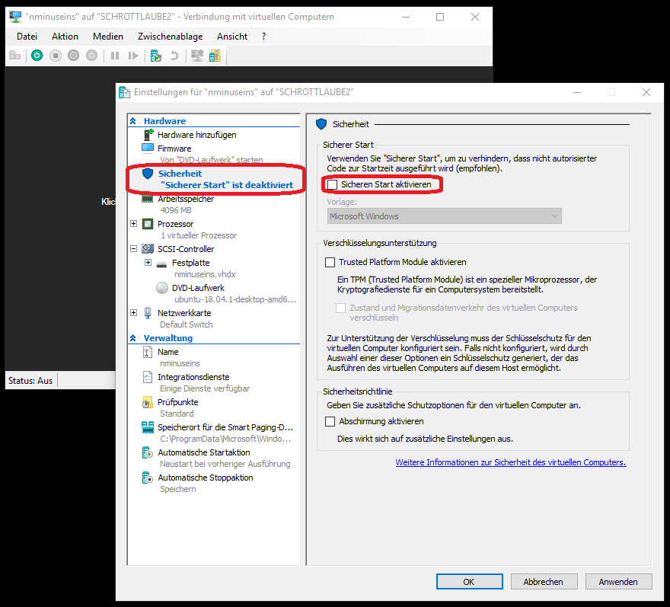Collapse the SCSI-Controller tree node
This screenshot has width=670, height=607.
point(134,249)
